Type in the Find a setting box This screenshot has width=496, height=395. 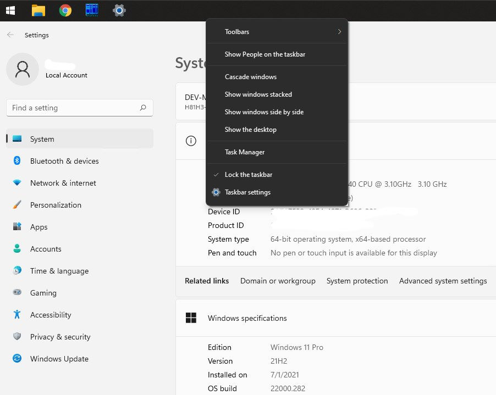pyautogui.click(x=71, y=108)
